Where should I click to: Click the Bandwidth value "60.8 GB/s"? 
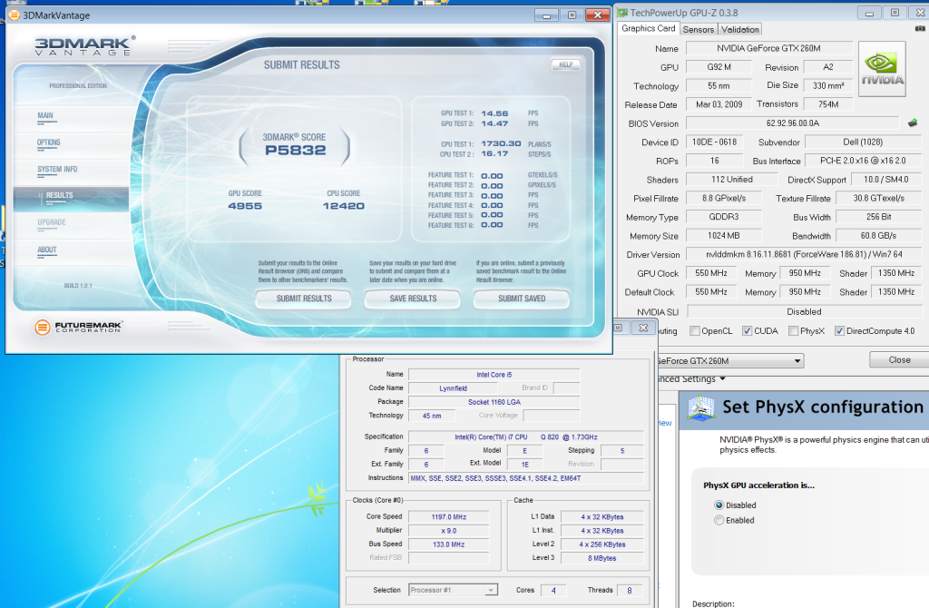coord(878,236)
